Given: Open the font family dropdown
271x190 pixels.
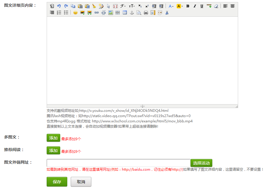Looking at the screenshot, I should [x=123, y=6].
